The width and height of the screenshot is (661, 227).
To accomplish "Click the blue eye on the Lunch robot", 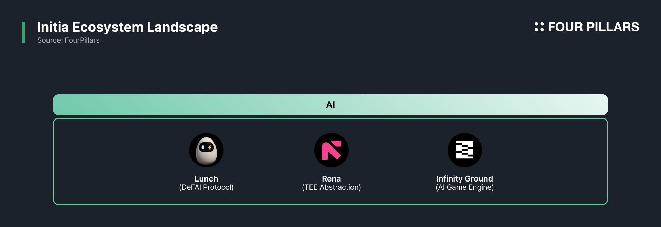I will coord(203,147).
